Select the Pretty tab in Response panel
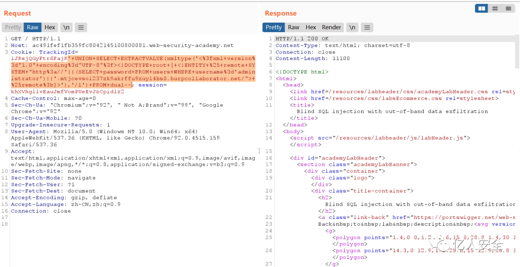 click(273, 27)
